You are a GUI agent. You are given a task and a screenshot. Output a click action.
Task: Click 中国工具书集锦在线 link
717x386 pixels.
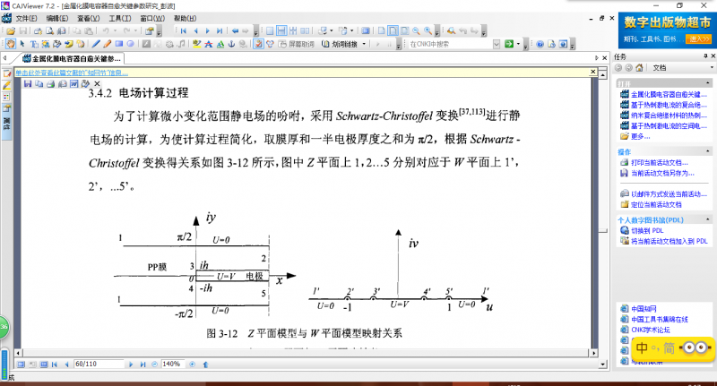tap(660, 320)
